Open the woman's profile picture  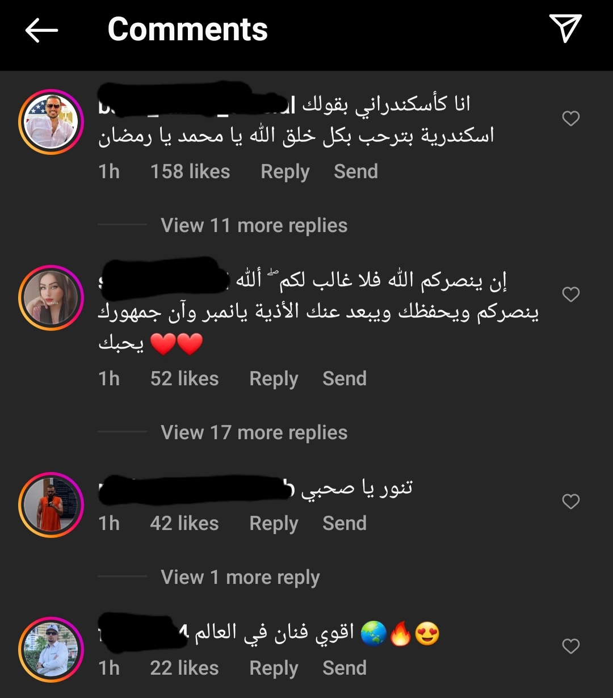[x=51, y=298]
